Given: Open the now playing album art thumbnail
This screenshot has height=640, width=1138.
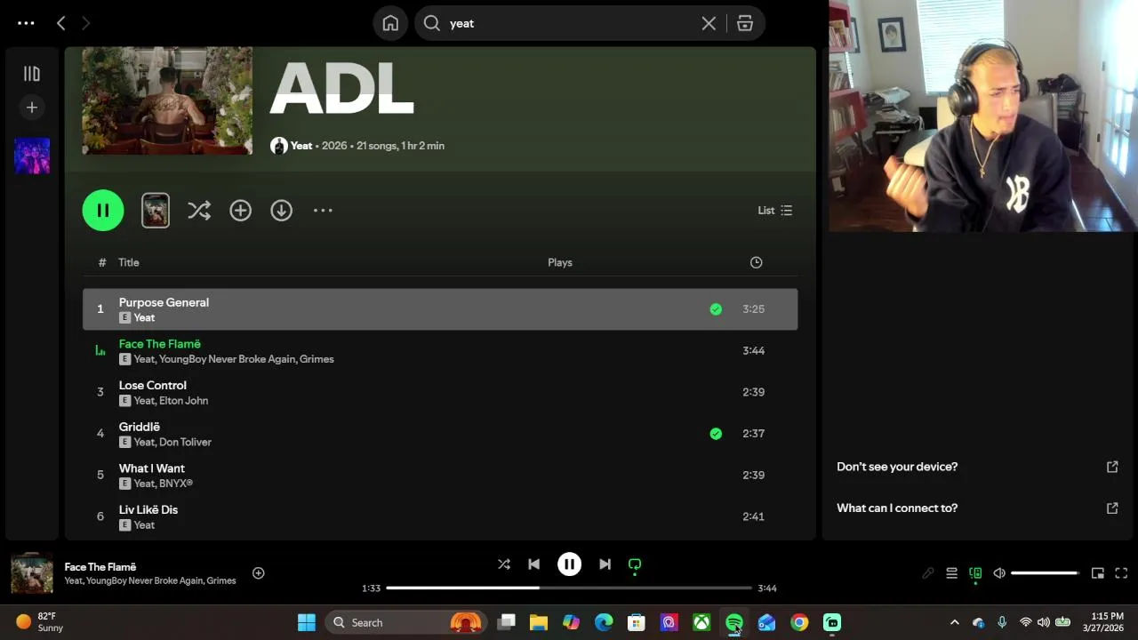Looking at the screenshot, I should [32, 573].
